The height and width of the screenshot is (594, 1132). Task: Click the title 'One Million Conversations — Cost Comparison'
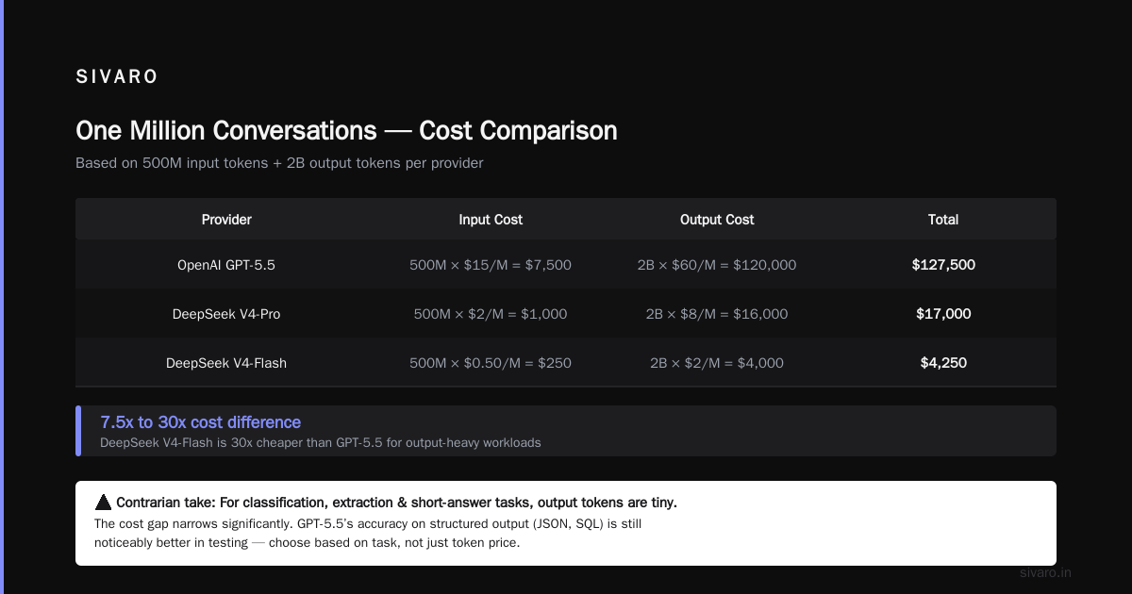tap(346, 130)
